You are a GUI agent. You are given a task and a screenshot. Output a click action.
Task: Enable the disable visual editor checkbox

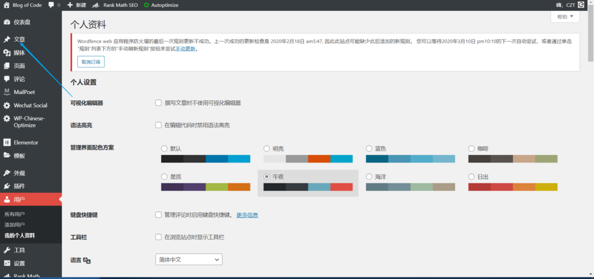[158, 103]
